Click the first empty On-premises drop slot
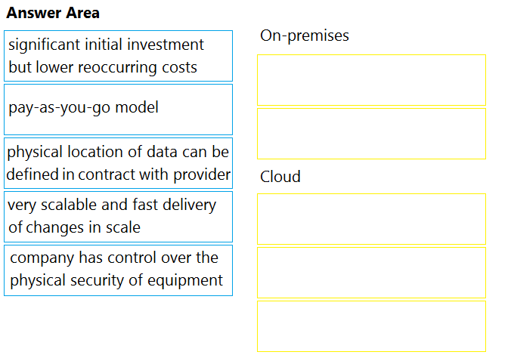Viewport: 511px width, 355px height. coord(371,80)
